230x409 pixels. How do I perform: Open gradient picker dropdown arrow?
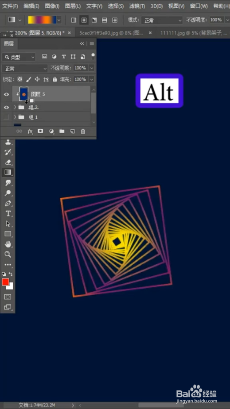[x=59, y=20]
